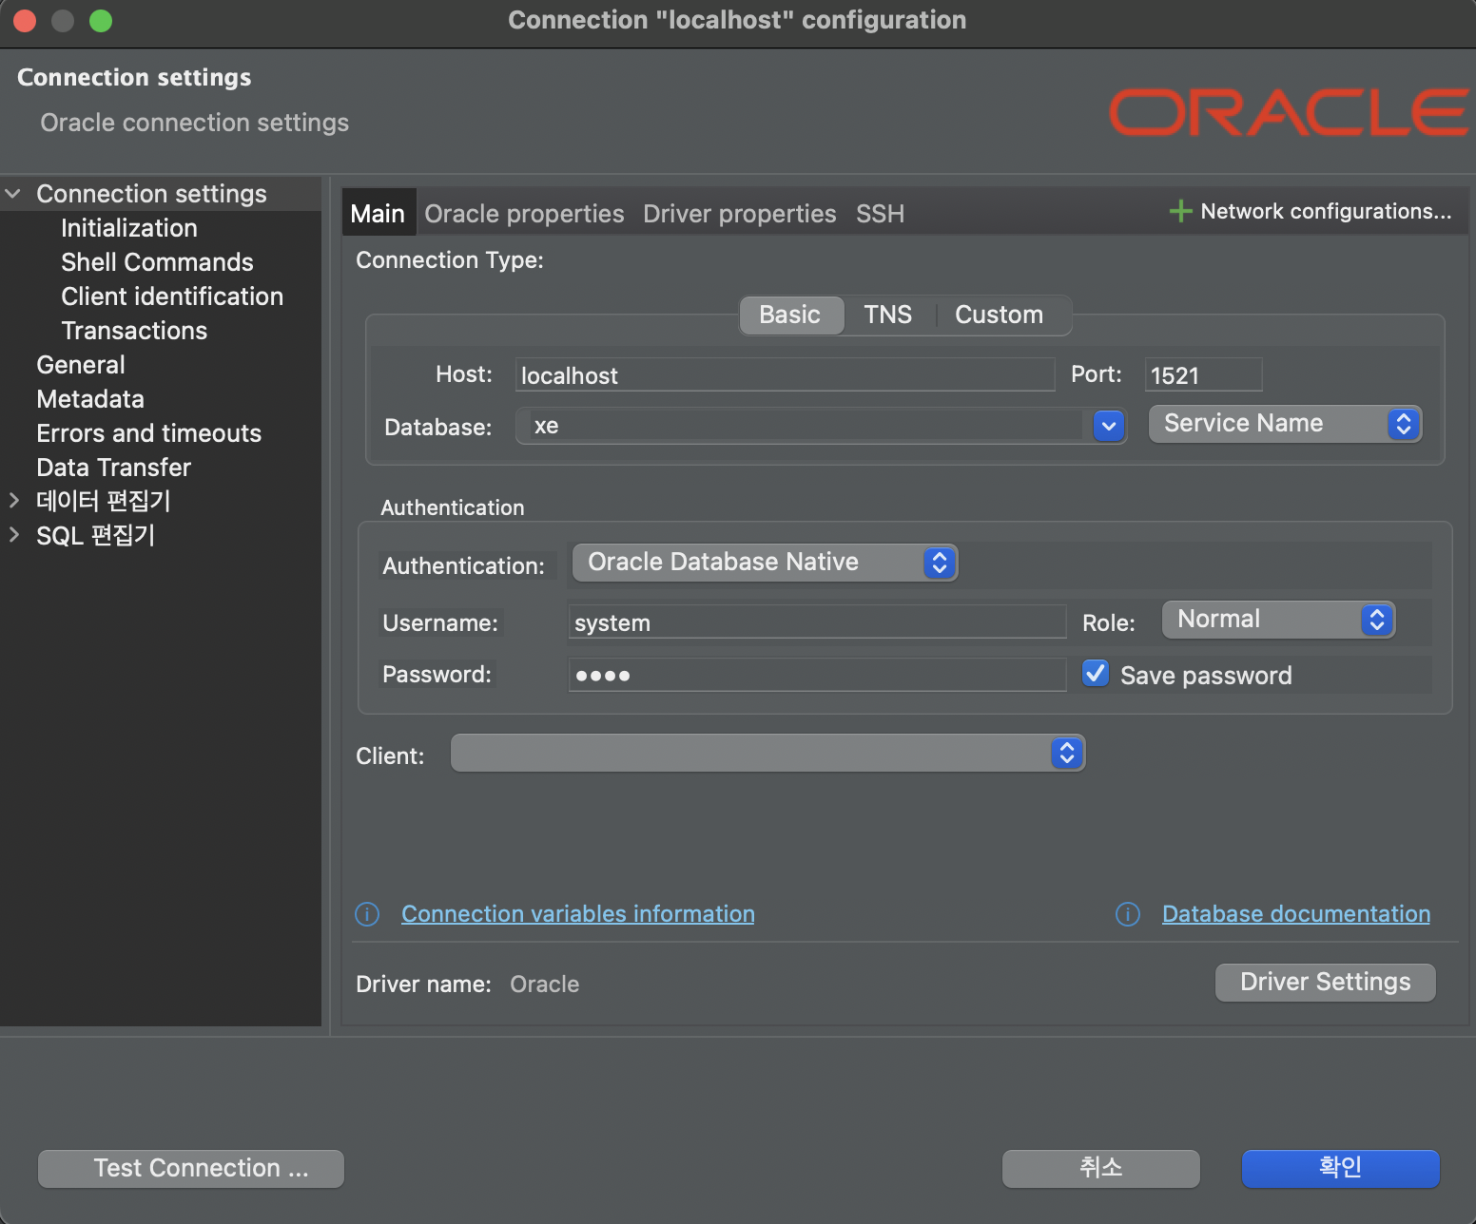Select 데이터 편집기 in the sidebar
Screen dimensions: 1476x1224
pyautogui.click(x=103, y=501)
